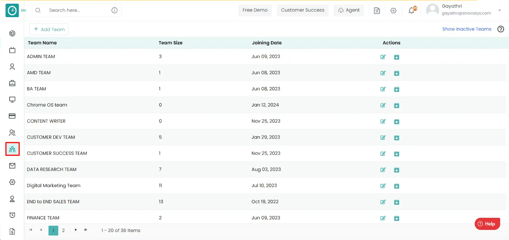Screen dimensions: 509x240
Task: Open the TV/live screen sidebar icon
Action: pos(12,50)
